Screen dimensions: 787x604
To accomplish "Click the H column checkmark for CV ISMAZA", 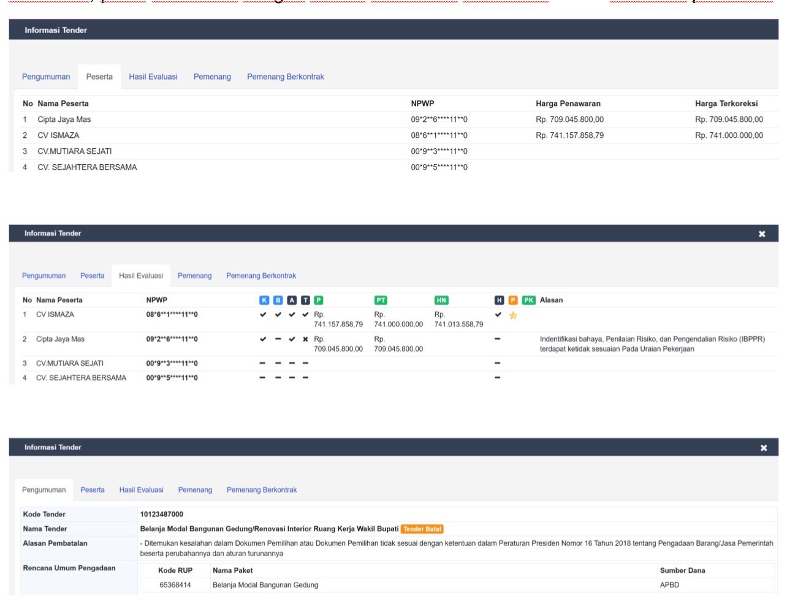I will tap(498, 314).
